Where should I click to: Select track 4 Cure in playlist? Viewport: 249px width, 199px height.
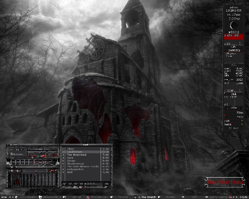tap(86, 158)
